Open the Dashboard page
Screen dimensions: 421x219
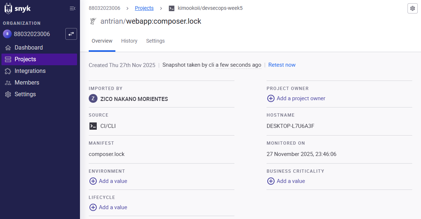[x=28, y=48]
